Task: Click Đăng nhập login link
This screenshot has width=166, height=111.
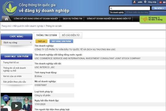Action: click(152, 2)
